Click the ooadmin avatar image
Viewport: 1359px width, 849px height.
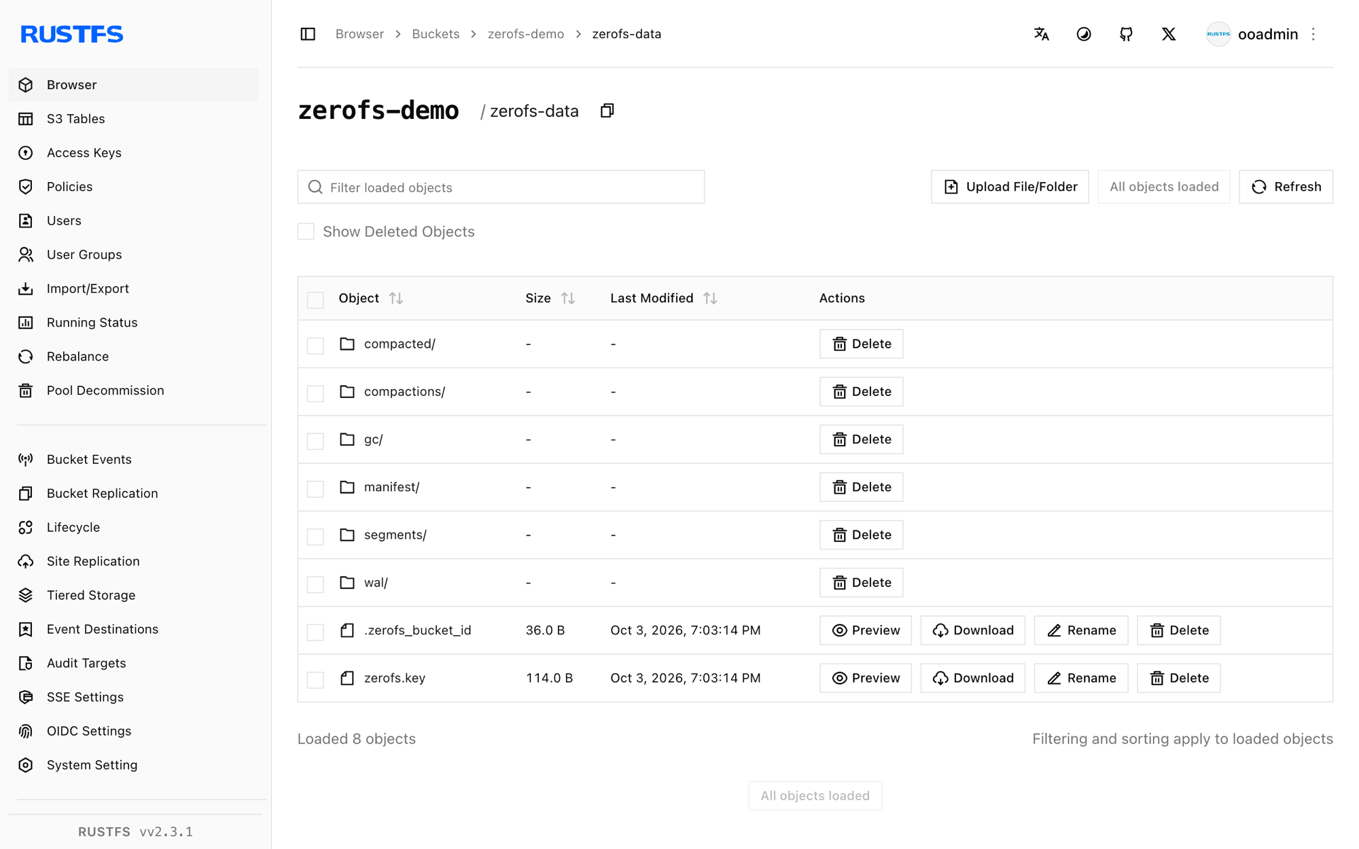coord(1218,34)
